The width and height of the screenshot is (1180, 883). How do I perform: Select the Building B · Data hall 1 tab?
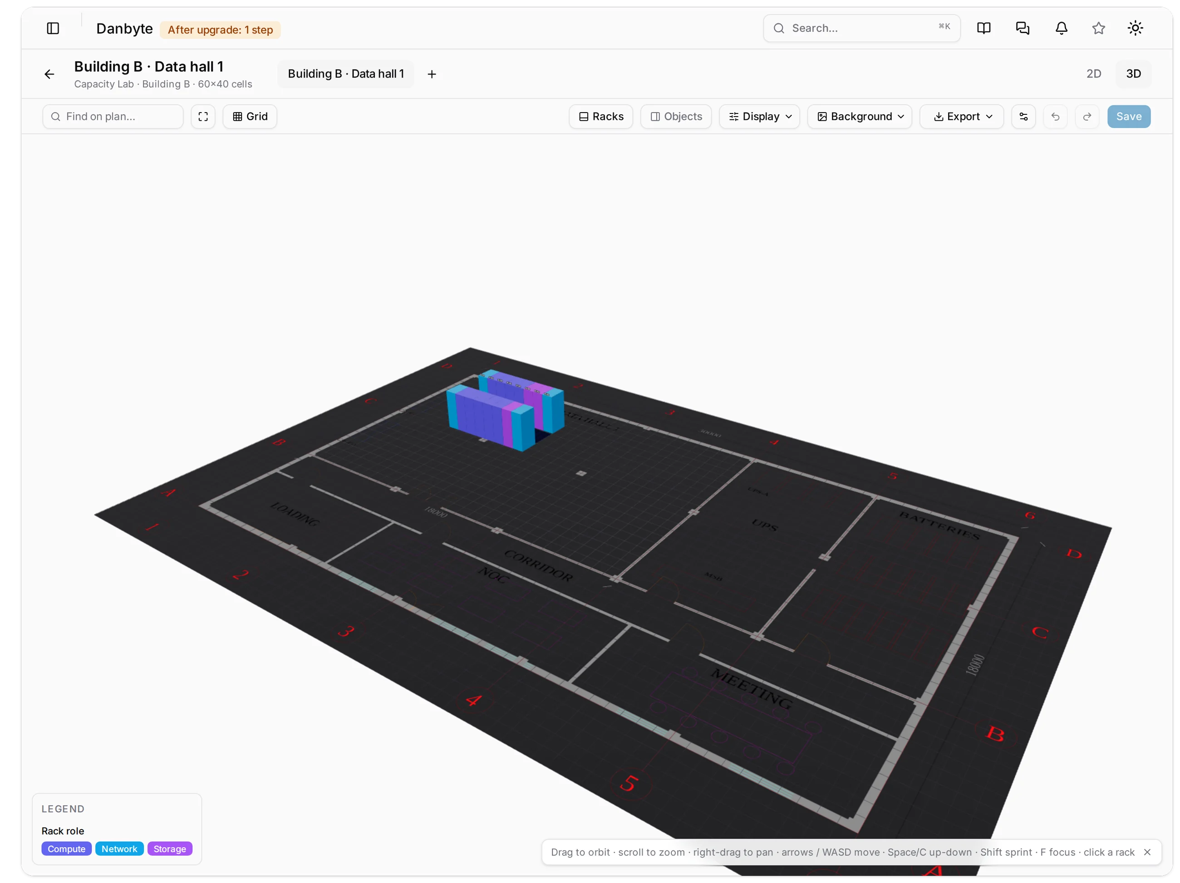(346, 74)
